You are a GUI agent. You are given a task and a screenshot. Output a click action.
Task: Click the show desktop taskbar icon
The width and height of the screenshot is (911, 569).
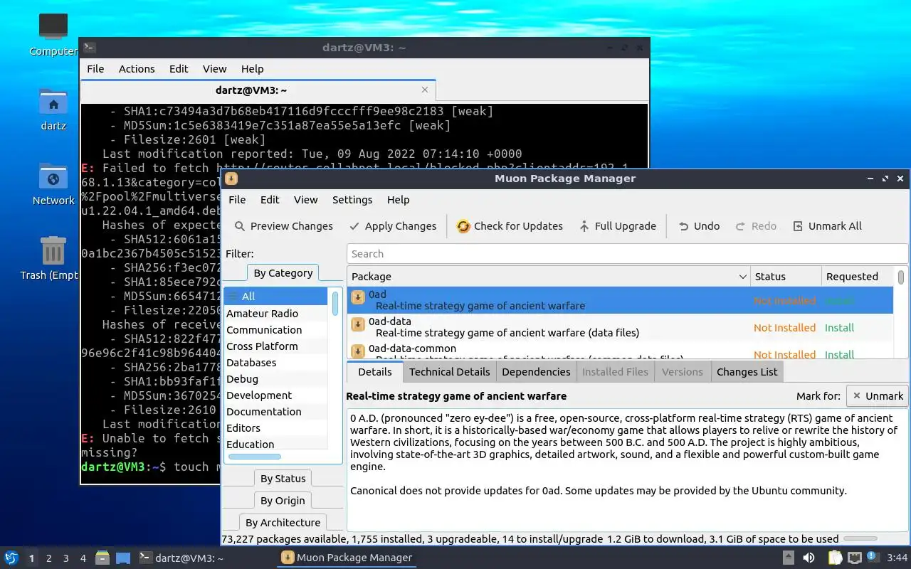123,558
